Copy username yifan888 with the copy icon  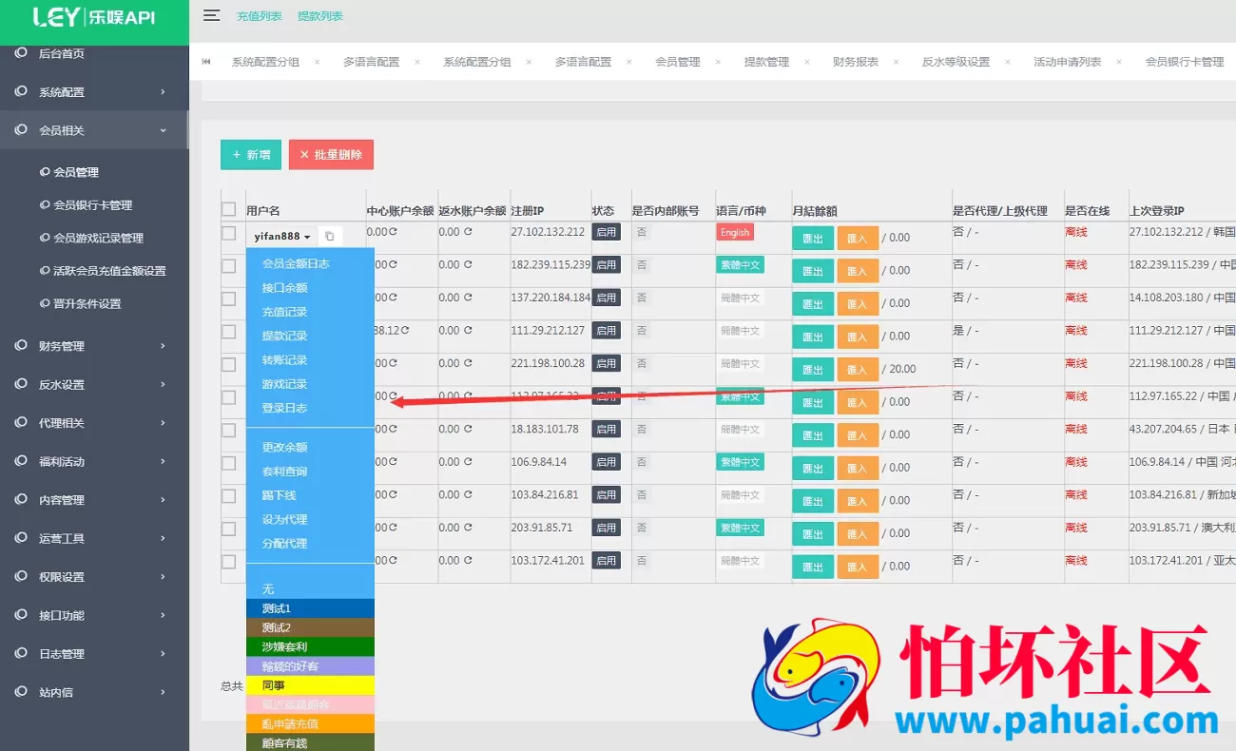[329, 236]
